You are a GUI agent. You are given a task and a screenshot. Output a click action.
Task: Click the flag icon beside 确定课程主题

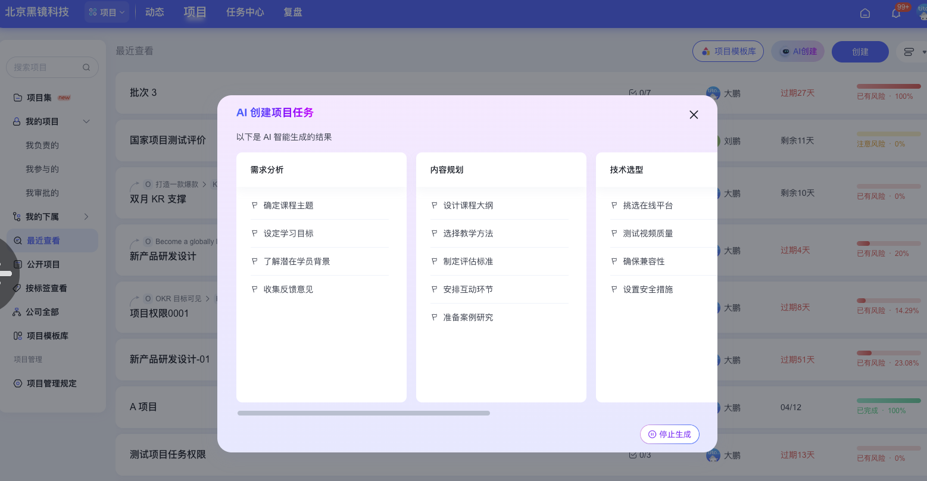click(255, 205)
